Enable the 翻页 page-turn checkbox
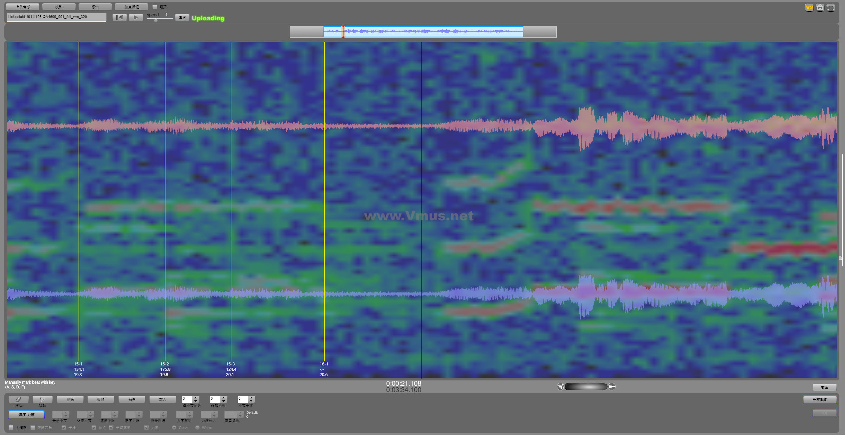 point(155,7)
